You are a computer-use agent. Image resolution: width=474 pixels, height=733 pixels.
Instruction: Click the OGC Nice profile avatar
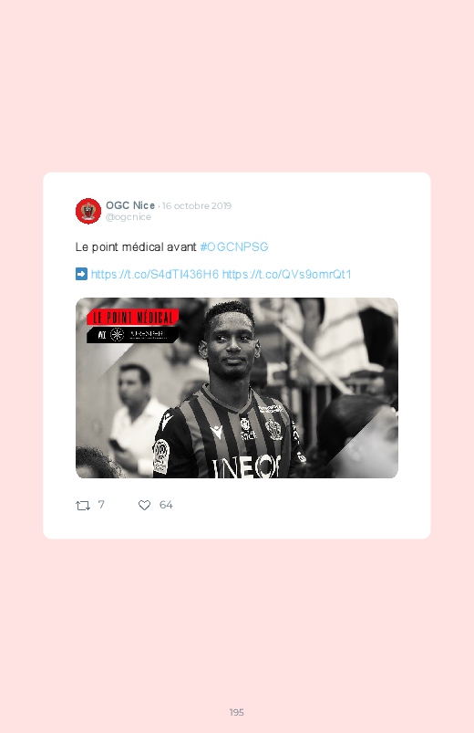coord(88,211)
